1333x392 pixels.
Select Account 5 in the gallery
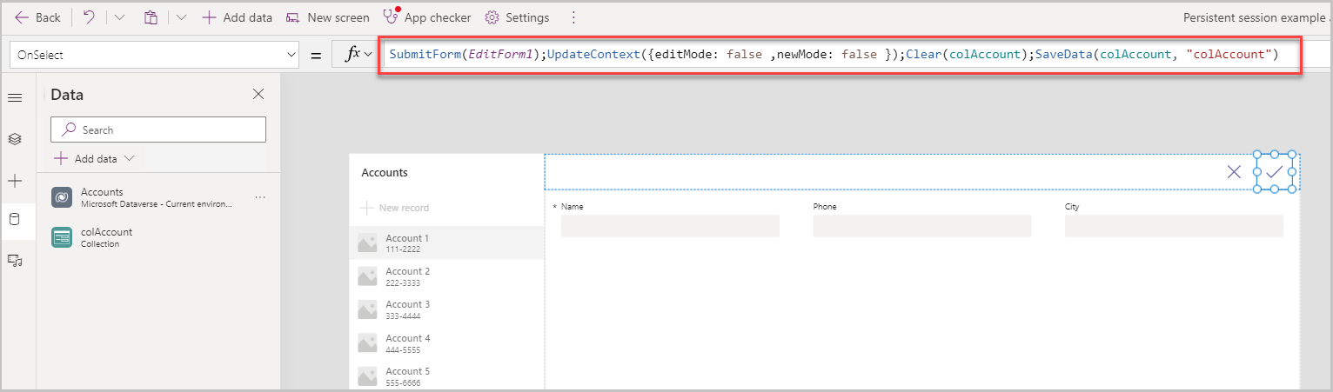(x=446, y=375)
